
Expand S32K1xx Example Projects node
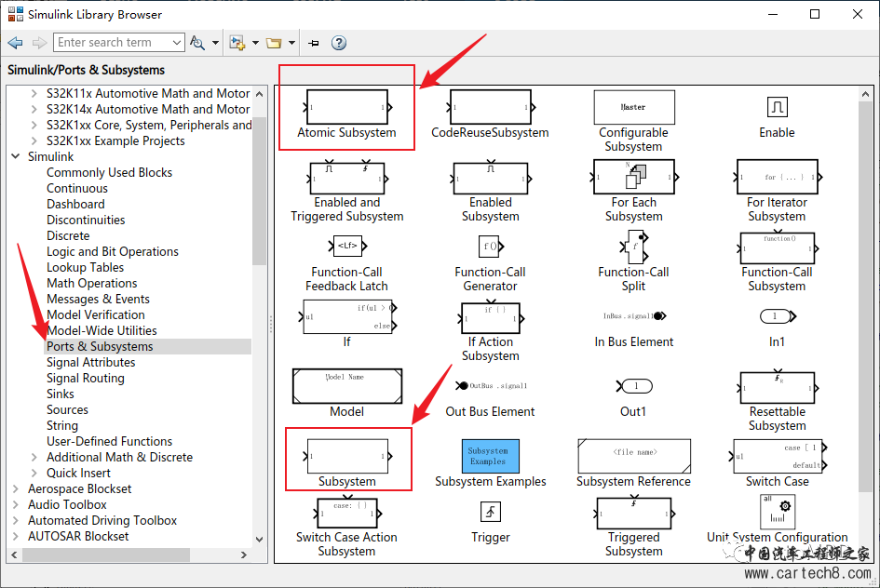(x=34, y=140)
